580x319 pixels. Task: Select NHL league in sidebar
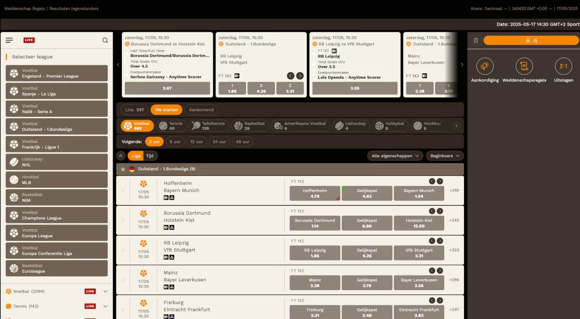click(x=57, y=162)
